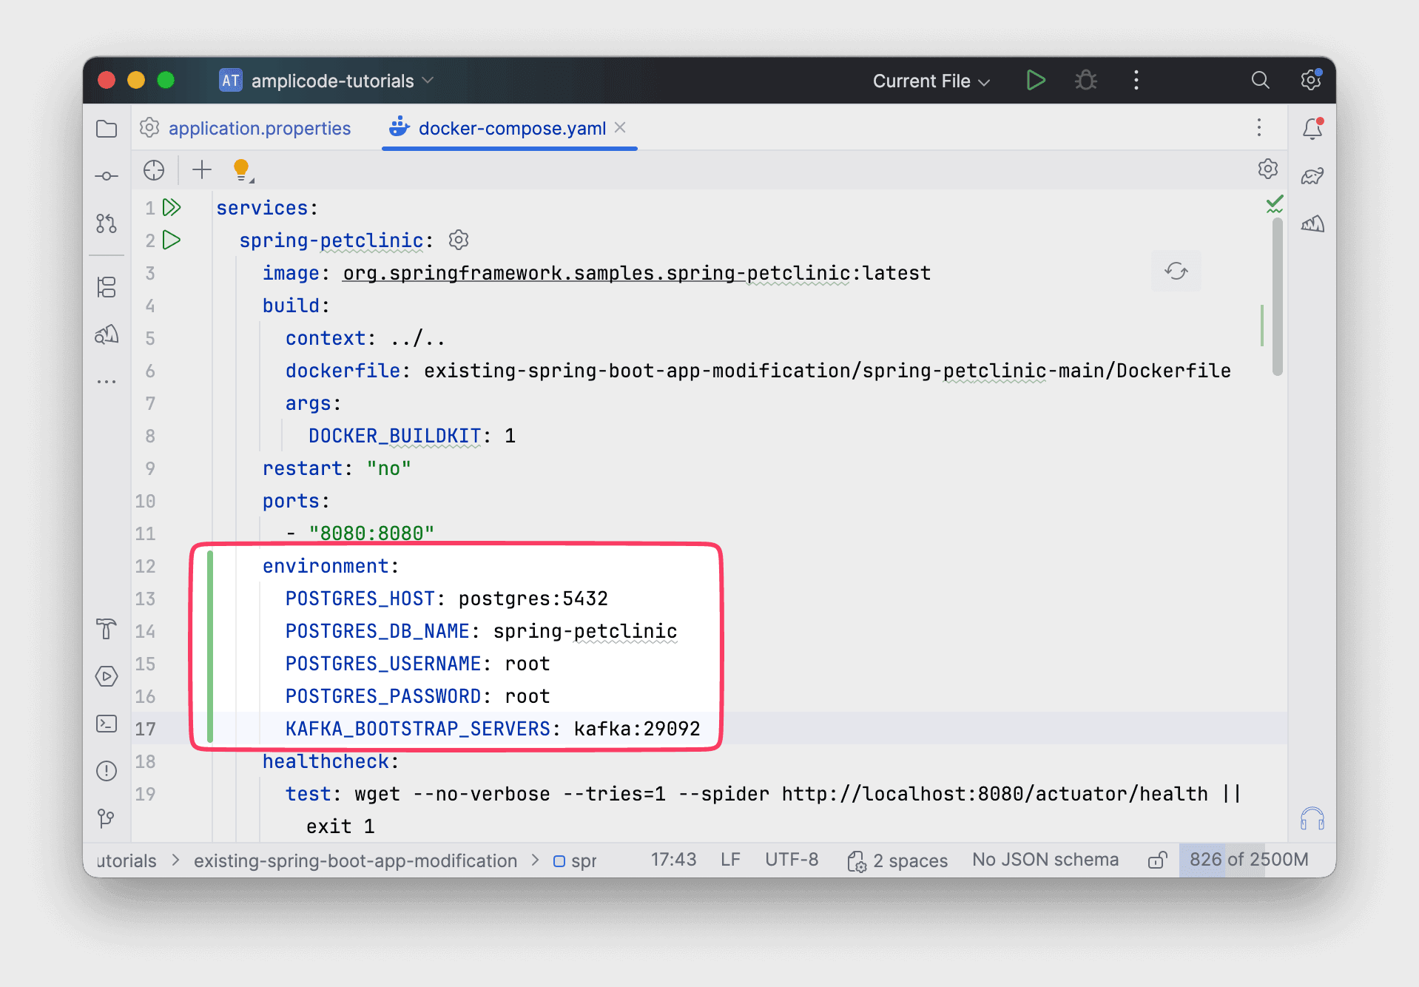Open the 2 spaces indent selector
The width and height of the screenshot is (1419, 987).
897,860
